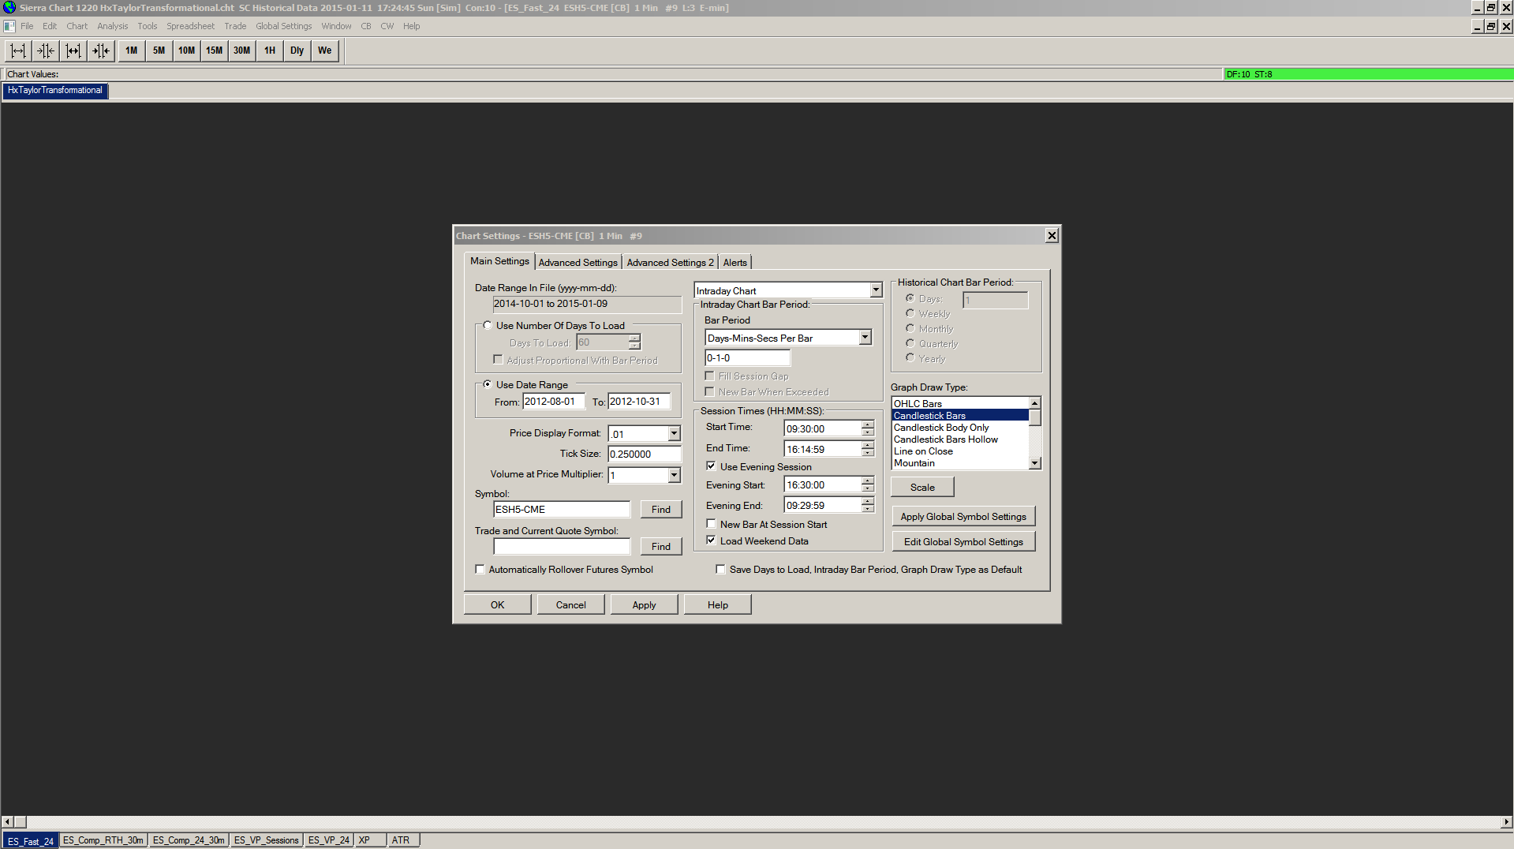1514x849 pixels.
Task: Click Apply Global Symbol Settings button
Action: [963, 517]
